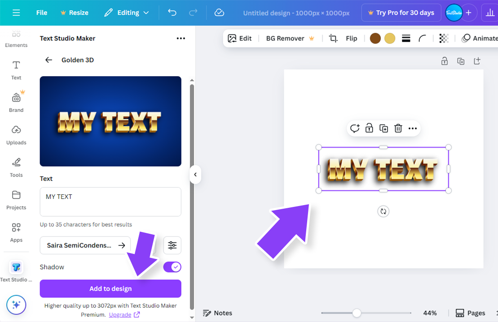Open the Saira SemiCondensed font selector
Image resolution: width=498 pixels, height=322 pixels.
85,245
